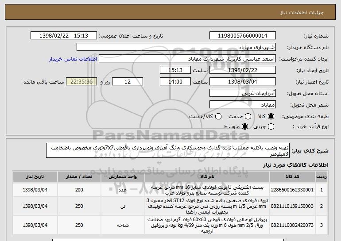Click the کد کالا column header
Viewport: 341px width, 241px height.
coord(292,177)
